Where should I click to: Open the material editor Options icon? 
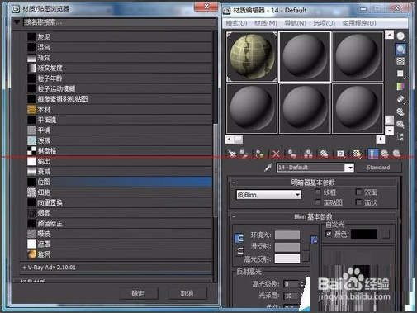click(400, 111)
